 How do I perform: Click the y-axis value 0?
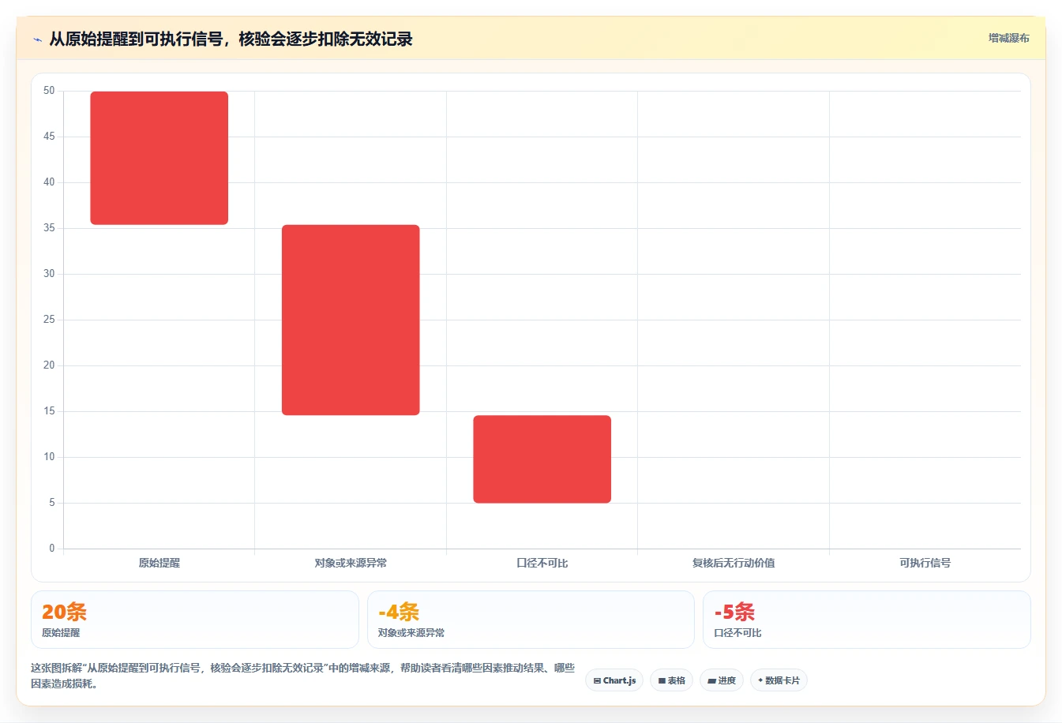pos(52,549)
